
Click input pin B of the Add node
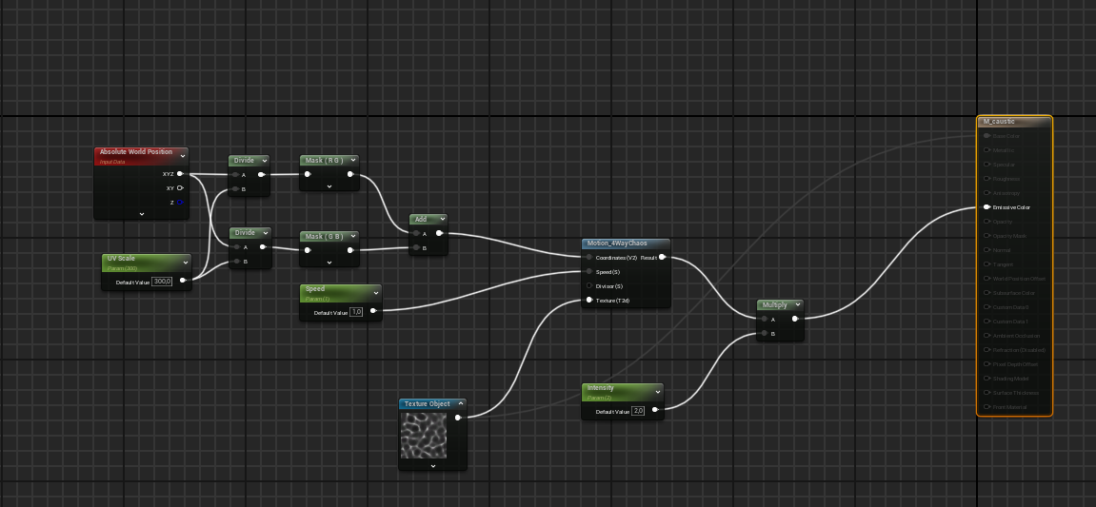[x=417, y=248]
